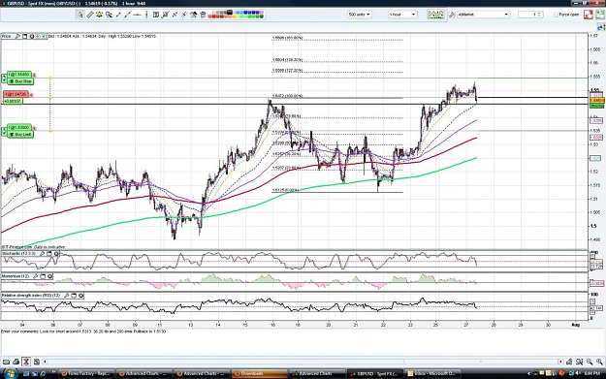Switch to Inbox Microsoft Outlook taskbar window
The width and height of the screenshot is (606, 379).
pyautogui.click(x=432, y=373)
